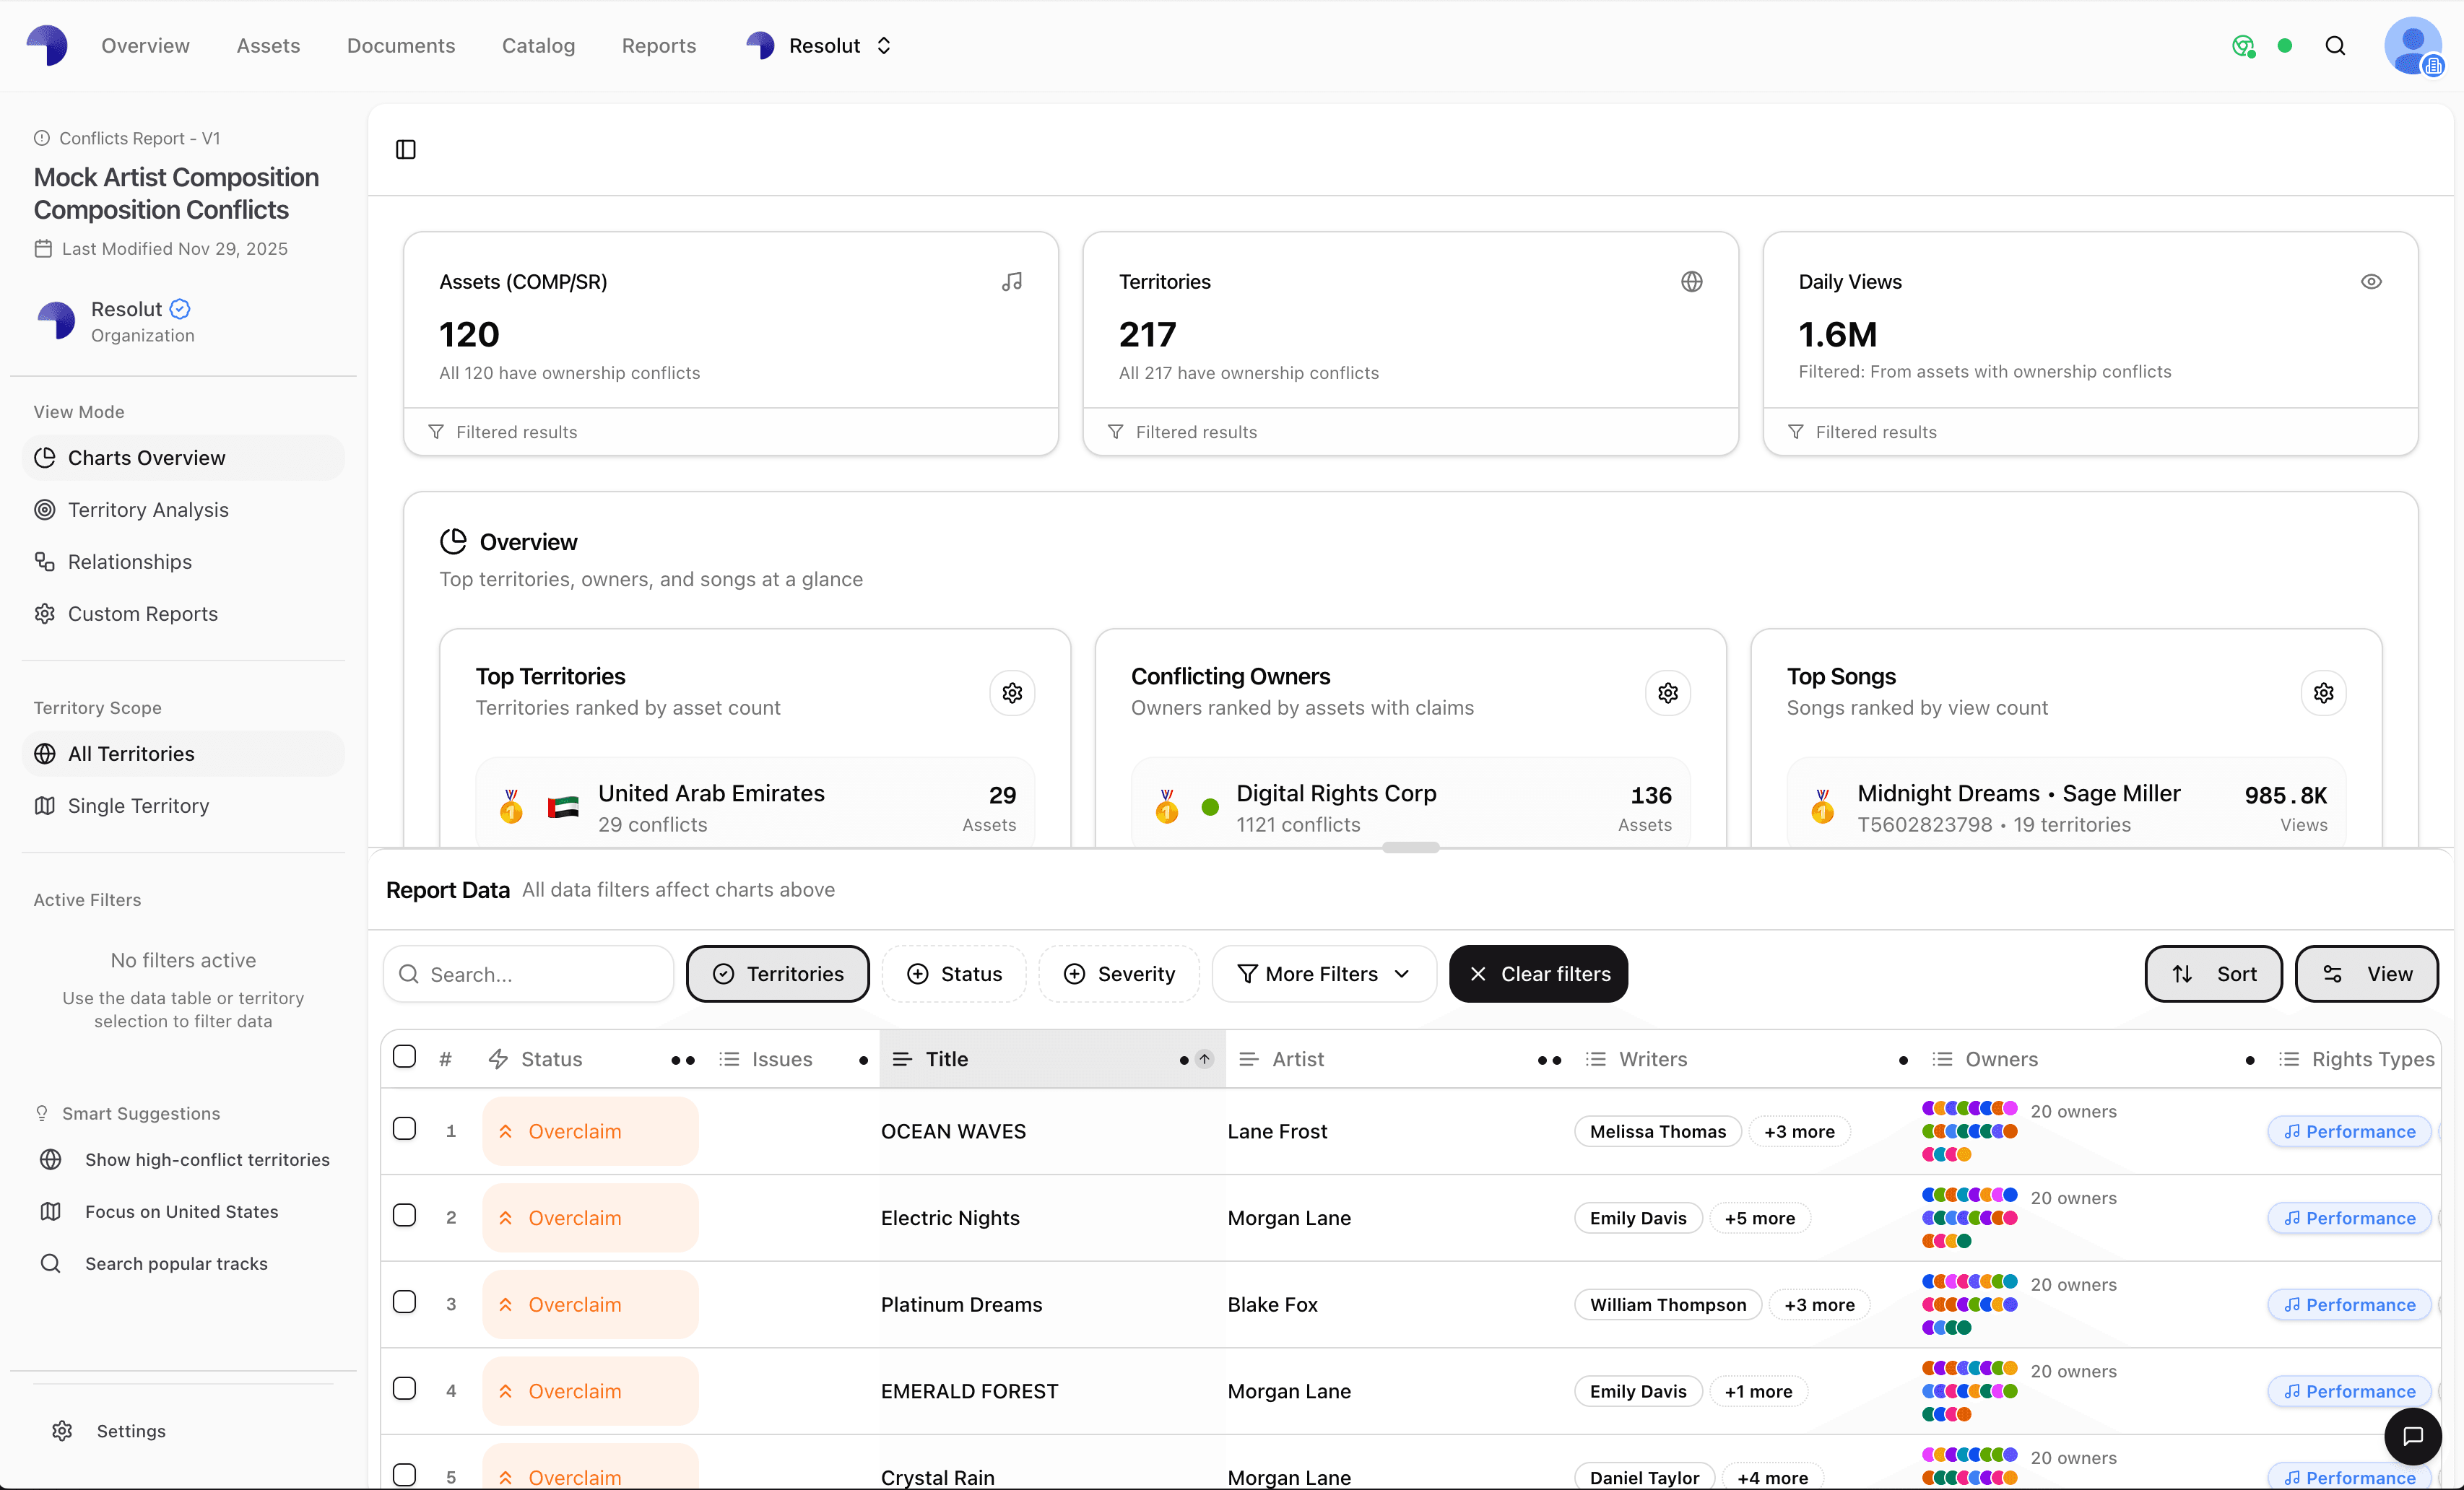Open the Daily Views visibility eye icon
2464x1490 pixels.
point(2372,281)
